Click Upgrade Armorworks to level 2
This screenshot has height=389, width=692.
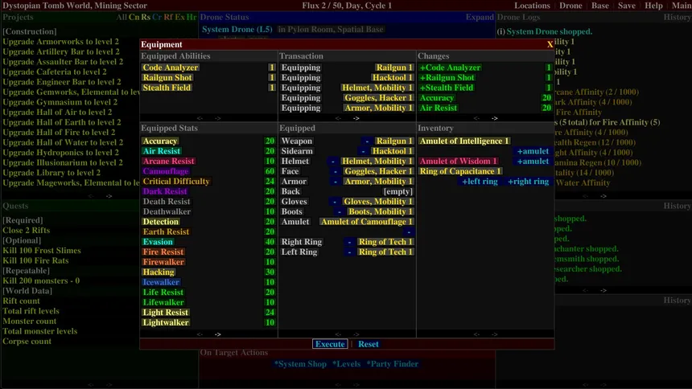tap(61, 42)
